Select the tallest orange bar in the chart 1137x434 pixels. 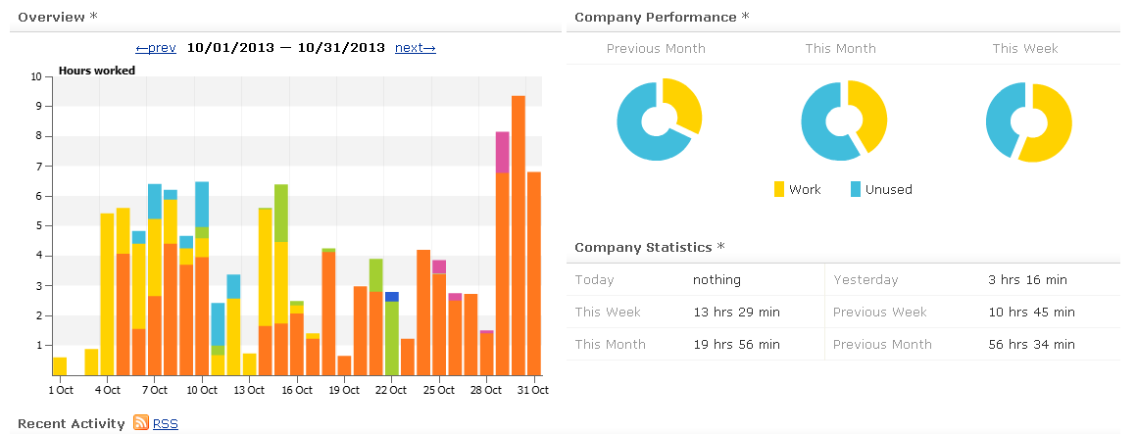tap(519, 235)
